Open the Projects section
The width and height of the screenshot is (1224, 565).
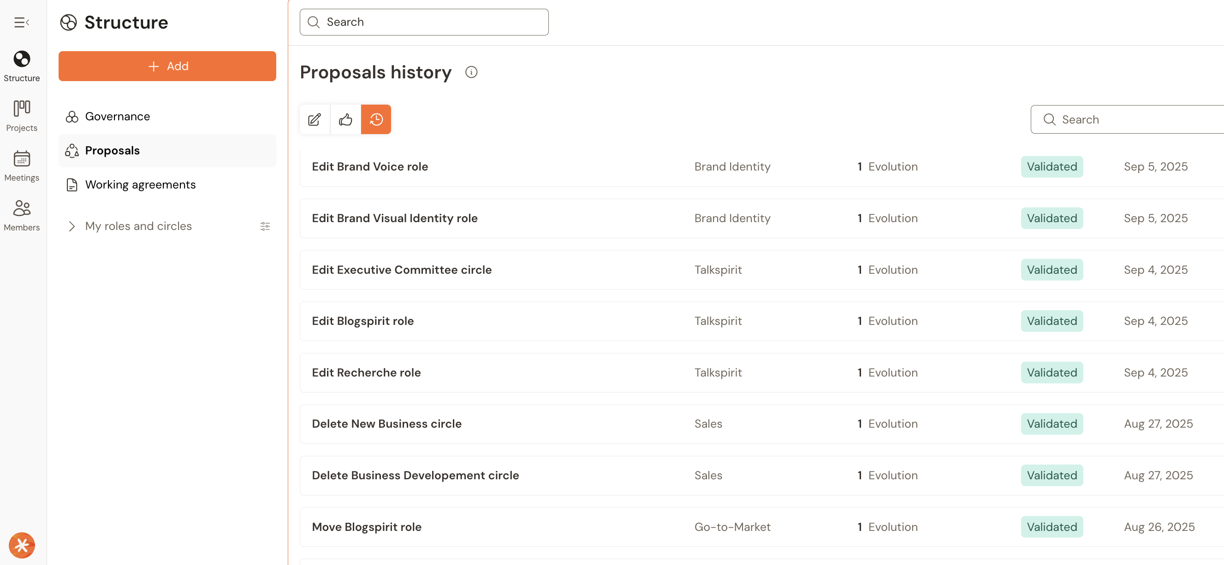[22, 116]
